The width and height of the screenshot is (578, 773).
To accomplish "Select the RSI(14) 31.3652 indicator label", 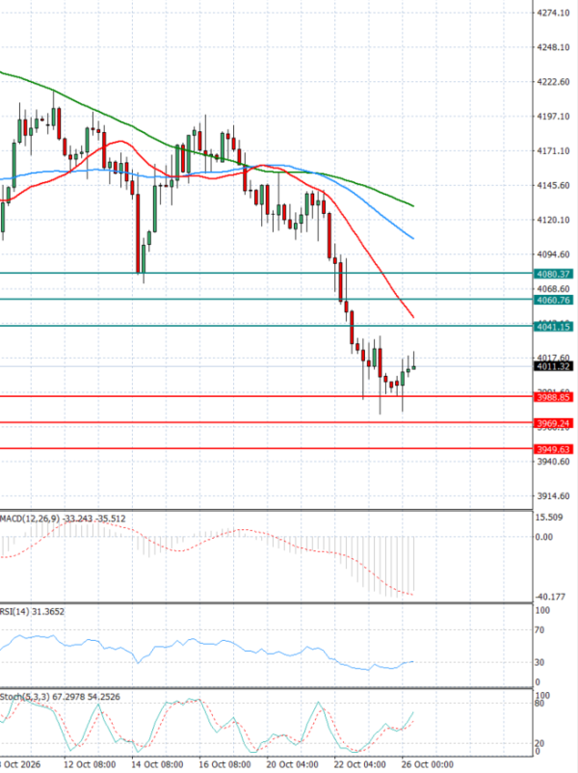I will coord(32,612).
